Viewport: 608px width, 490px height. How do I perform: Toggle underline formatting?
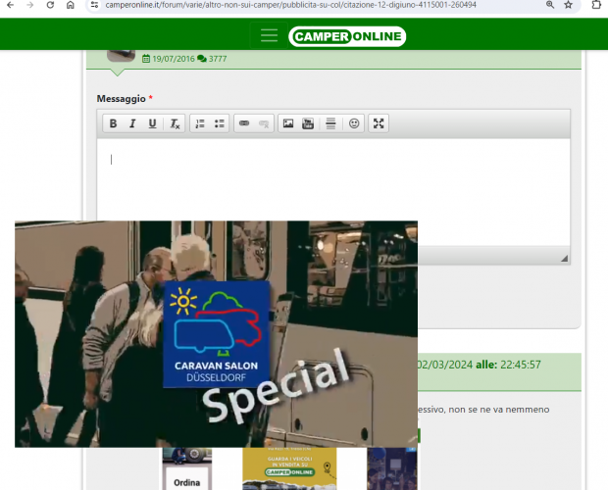pyautogui.click(x=152, y=123)
